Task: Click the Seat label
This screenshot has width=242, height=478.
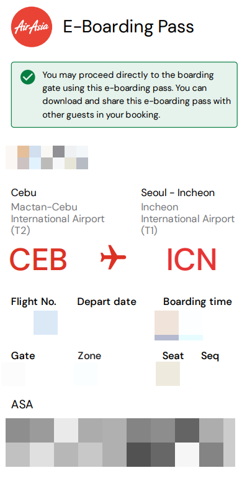Action: (173, 356)
